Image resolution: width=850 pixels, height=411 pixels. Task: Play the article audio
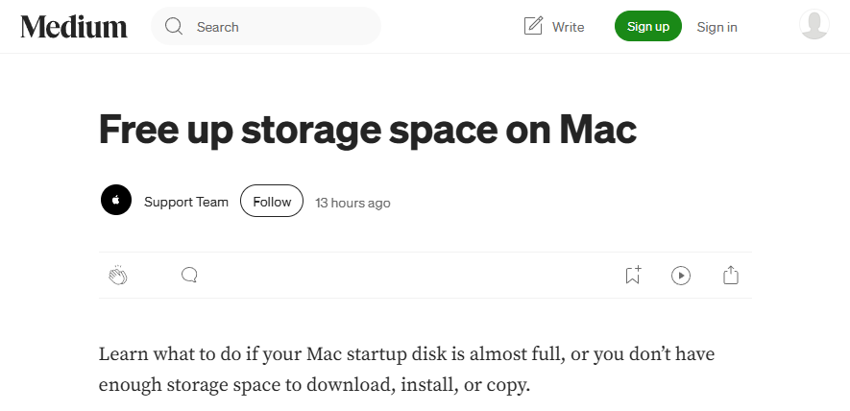click(681, 276)
